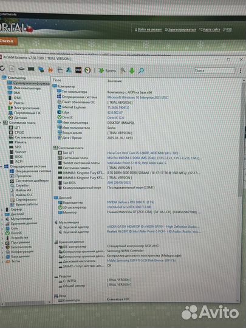
Task: Click the NVMe Samsung SSD 970 link
Action: coord(141,261)
